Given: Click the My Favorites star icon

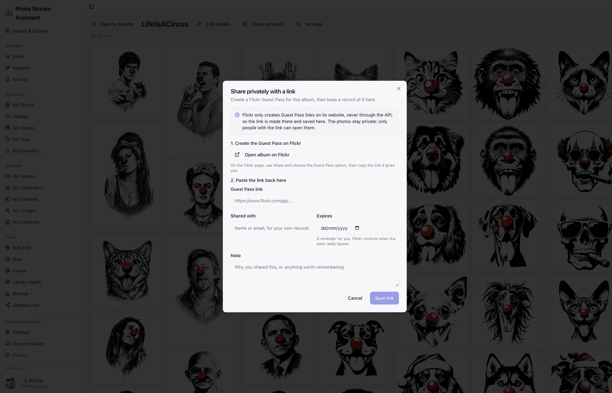Looking at the screenshot, I should pyautogui.click(x=8, y=151).
